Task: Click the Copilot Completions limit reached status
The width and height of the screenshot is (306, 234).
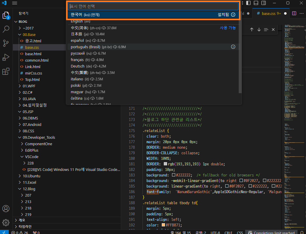Action: pyautogui.click(x=271, y=233)
